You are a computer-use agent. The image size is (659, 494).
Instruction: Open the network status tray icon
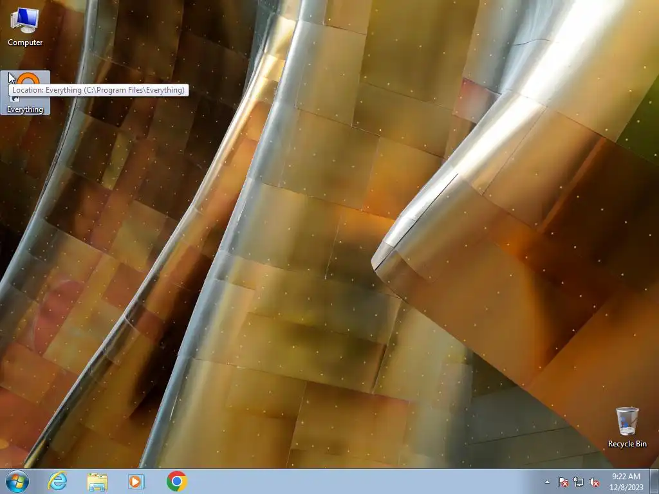pos(579,482)
